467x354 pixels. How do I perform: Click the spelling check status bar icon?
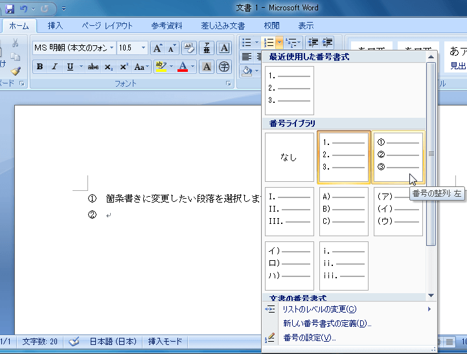point(74,342)
